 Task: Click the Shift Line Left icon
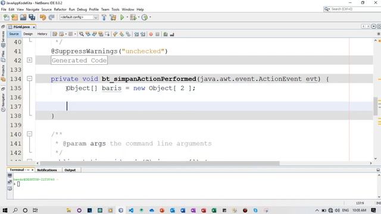(136, 34)
